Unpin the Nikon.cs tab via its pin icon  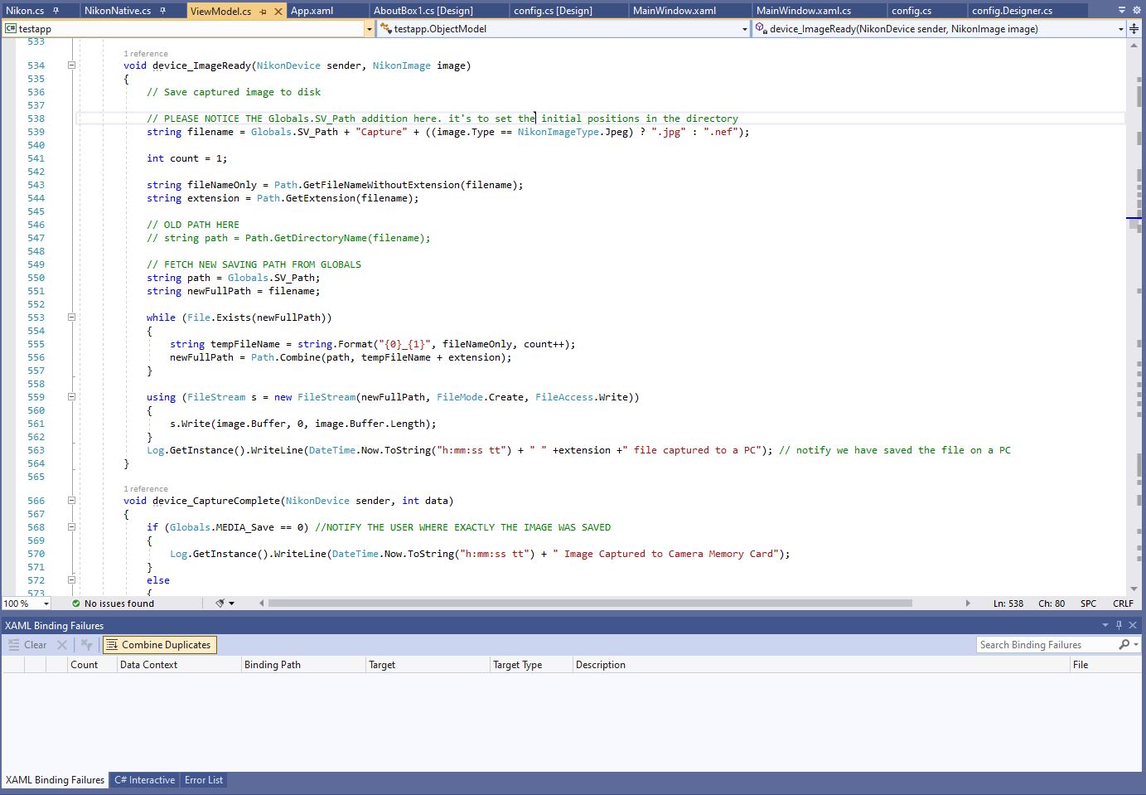56,11
